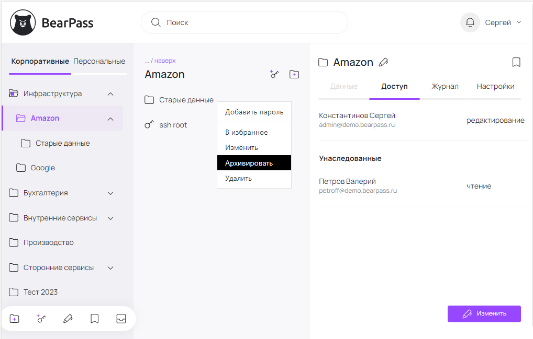The width and height of the screenshot is (533, 339).
Task: Click new folder icon in bottom toolbar
Action: click(15, 319)
